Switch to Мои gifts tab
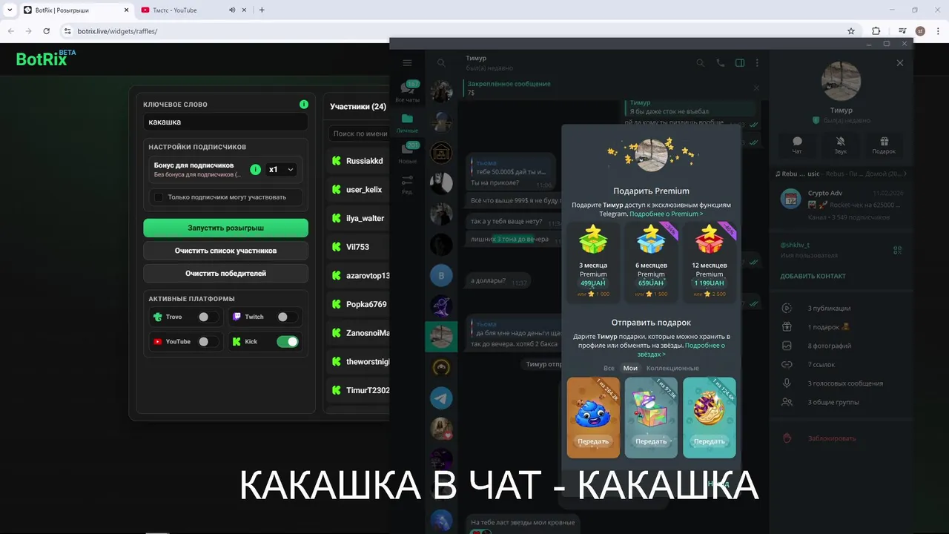Screen dimensions: 949x534 [630, 368]
